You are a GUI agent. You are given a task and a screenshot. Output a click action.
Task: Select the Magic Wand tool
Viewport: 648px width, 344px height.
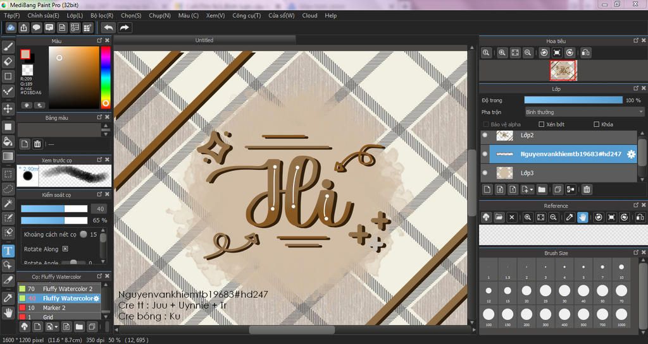tap(8, 203)
